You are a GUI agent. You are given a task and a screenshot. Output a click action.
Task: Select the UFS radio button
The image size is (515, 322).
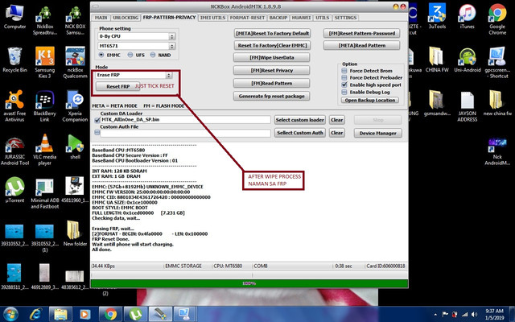point(130,55)
